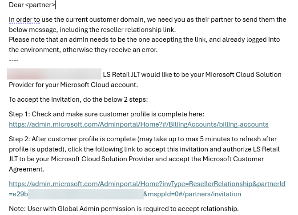Click 'Provider for your Microsoft Cloud account' line

pyautogui.click(x=73, y=85)
